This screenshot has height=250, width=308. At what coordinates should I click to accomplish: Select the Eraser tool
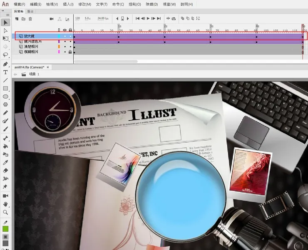5,171
